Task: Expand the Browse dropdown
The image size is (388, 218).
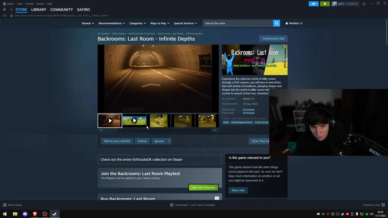Action: [x=88, y=23]
